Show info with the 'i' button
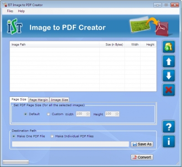Screen dimensions: 182x167 point(169,141)
